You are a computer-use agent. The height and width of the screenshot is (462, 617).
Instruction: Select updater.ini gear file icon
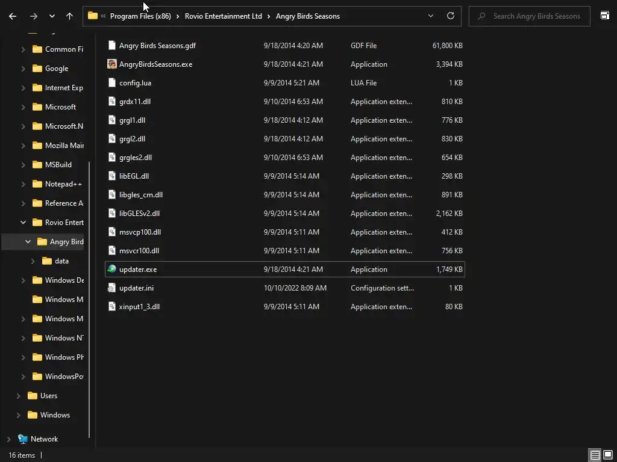[x=112, y=288]
